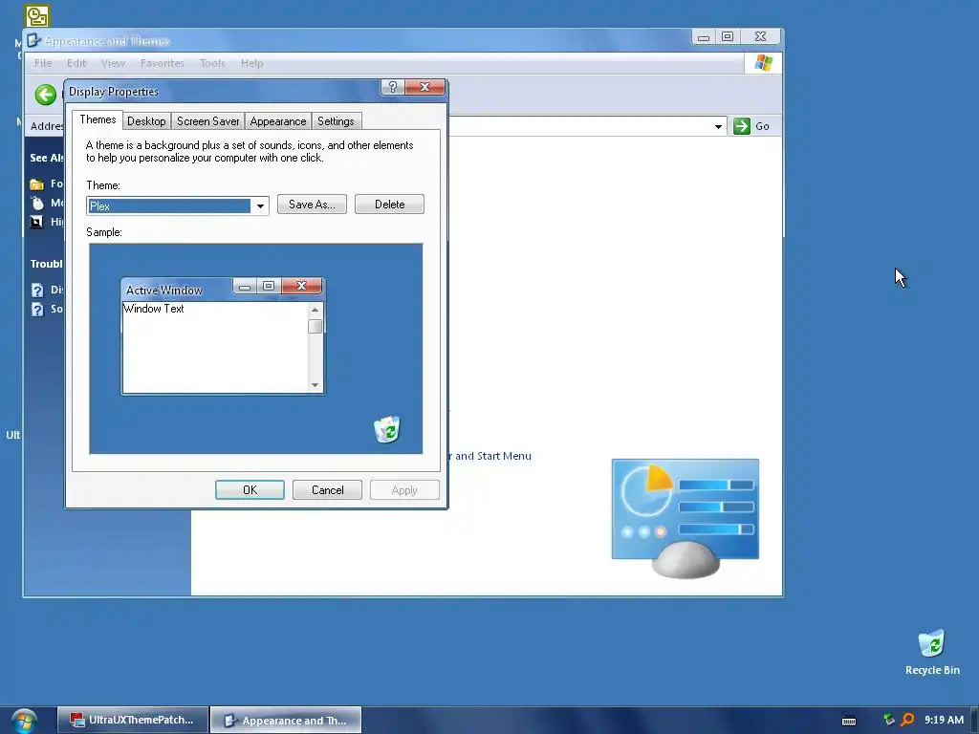Open the View menu

113,63
